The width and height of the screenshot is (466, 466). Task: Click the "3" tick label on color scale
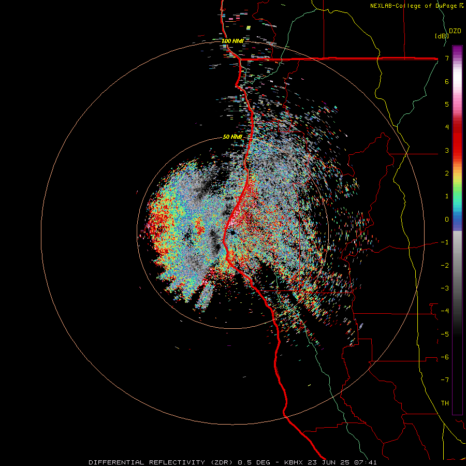[447, 150]
